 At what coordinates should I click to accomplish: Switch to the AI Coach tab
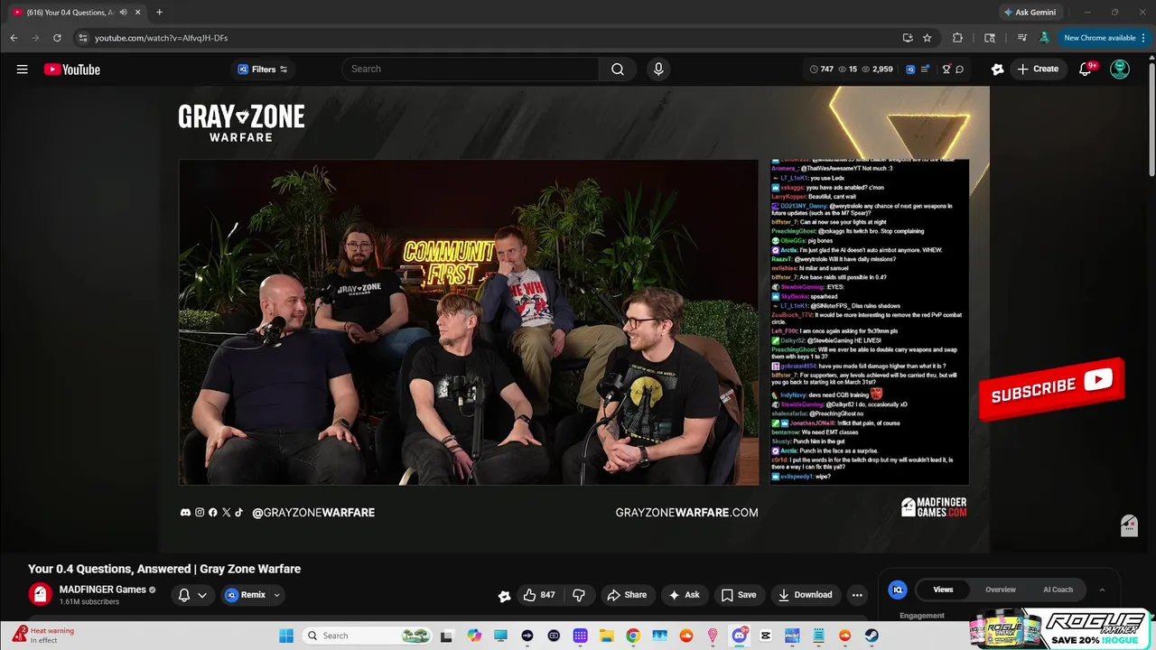(x=1058, y=590)
